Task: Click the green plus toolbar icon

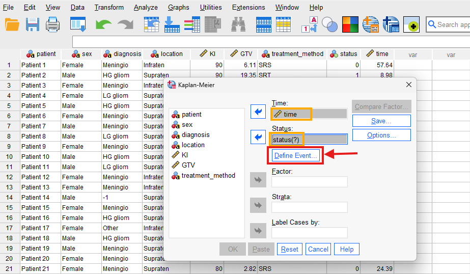Action: point(411,24)
